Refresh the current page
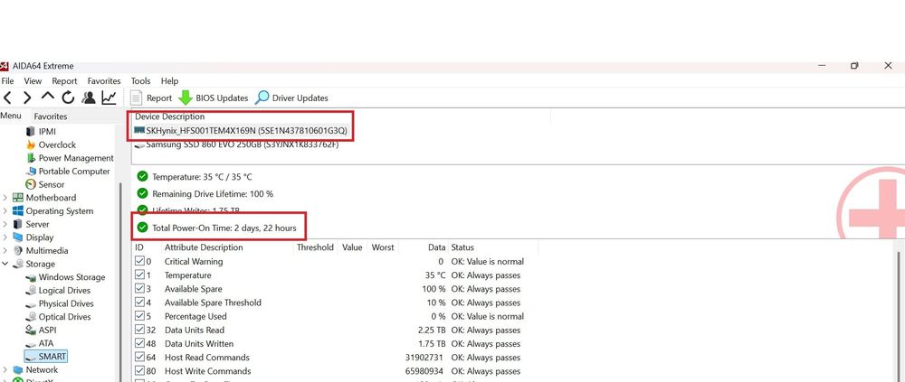This screenshot has width=905, height=382. [x=68, y=98]
